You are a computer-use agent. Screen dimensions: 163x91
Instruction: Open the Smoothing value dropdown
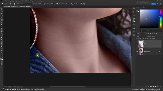(70, 4)
